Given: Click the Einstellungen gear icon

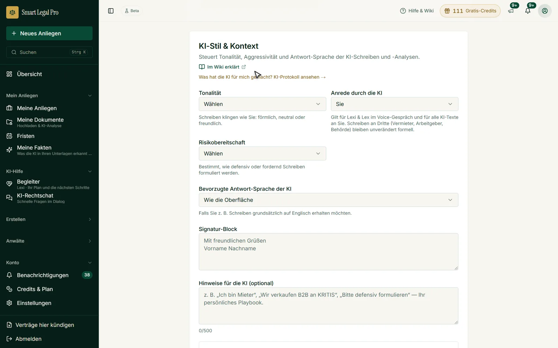Looking at the screenshot, I should pos(9,303).
